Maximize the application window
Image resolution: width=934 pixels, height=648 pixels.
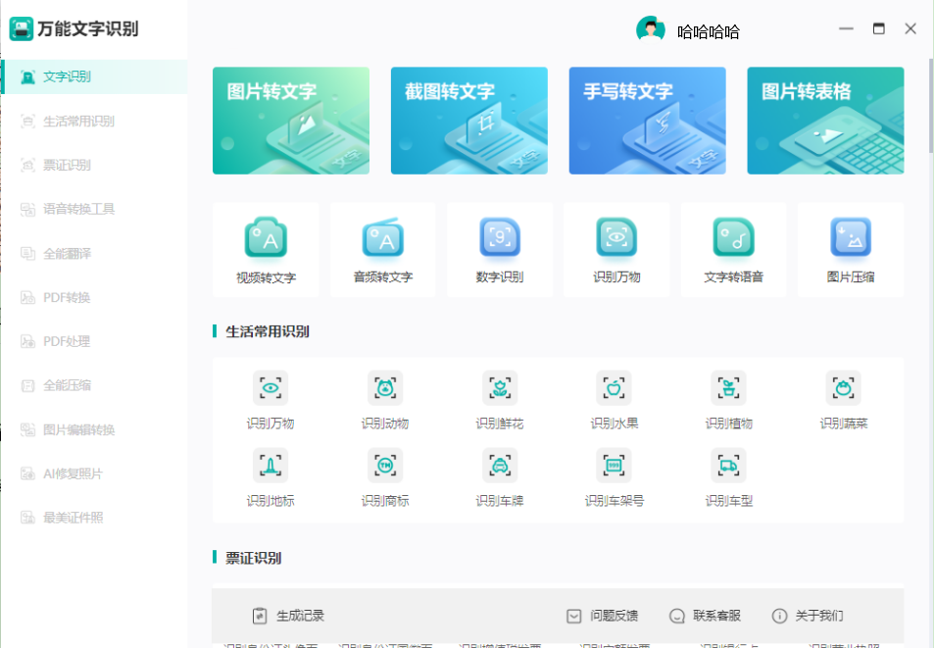(878, 28)
